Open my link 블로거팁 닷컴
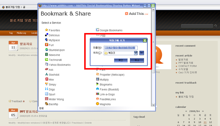 [x=186, y=97]
